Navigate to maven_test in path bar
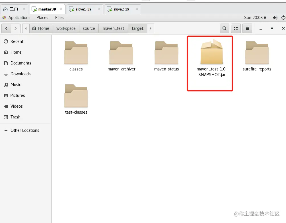Screen dimensions: 286x223 point(113,28)
